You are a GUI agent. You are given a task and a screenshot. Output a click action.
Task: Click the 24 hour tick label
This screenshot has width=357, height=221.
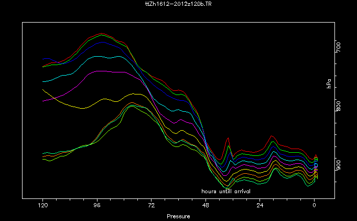click(260, 205)
